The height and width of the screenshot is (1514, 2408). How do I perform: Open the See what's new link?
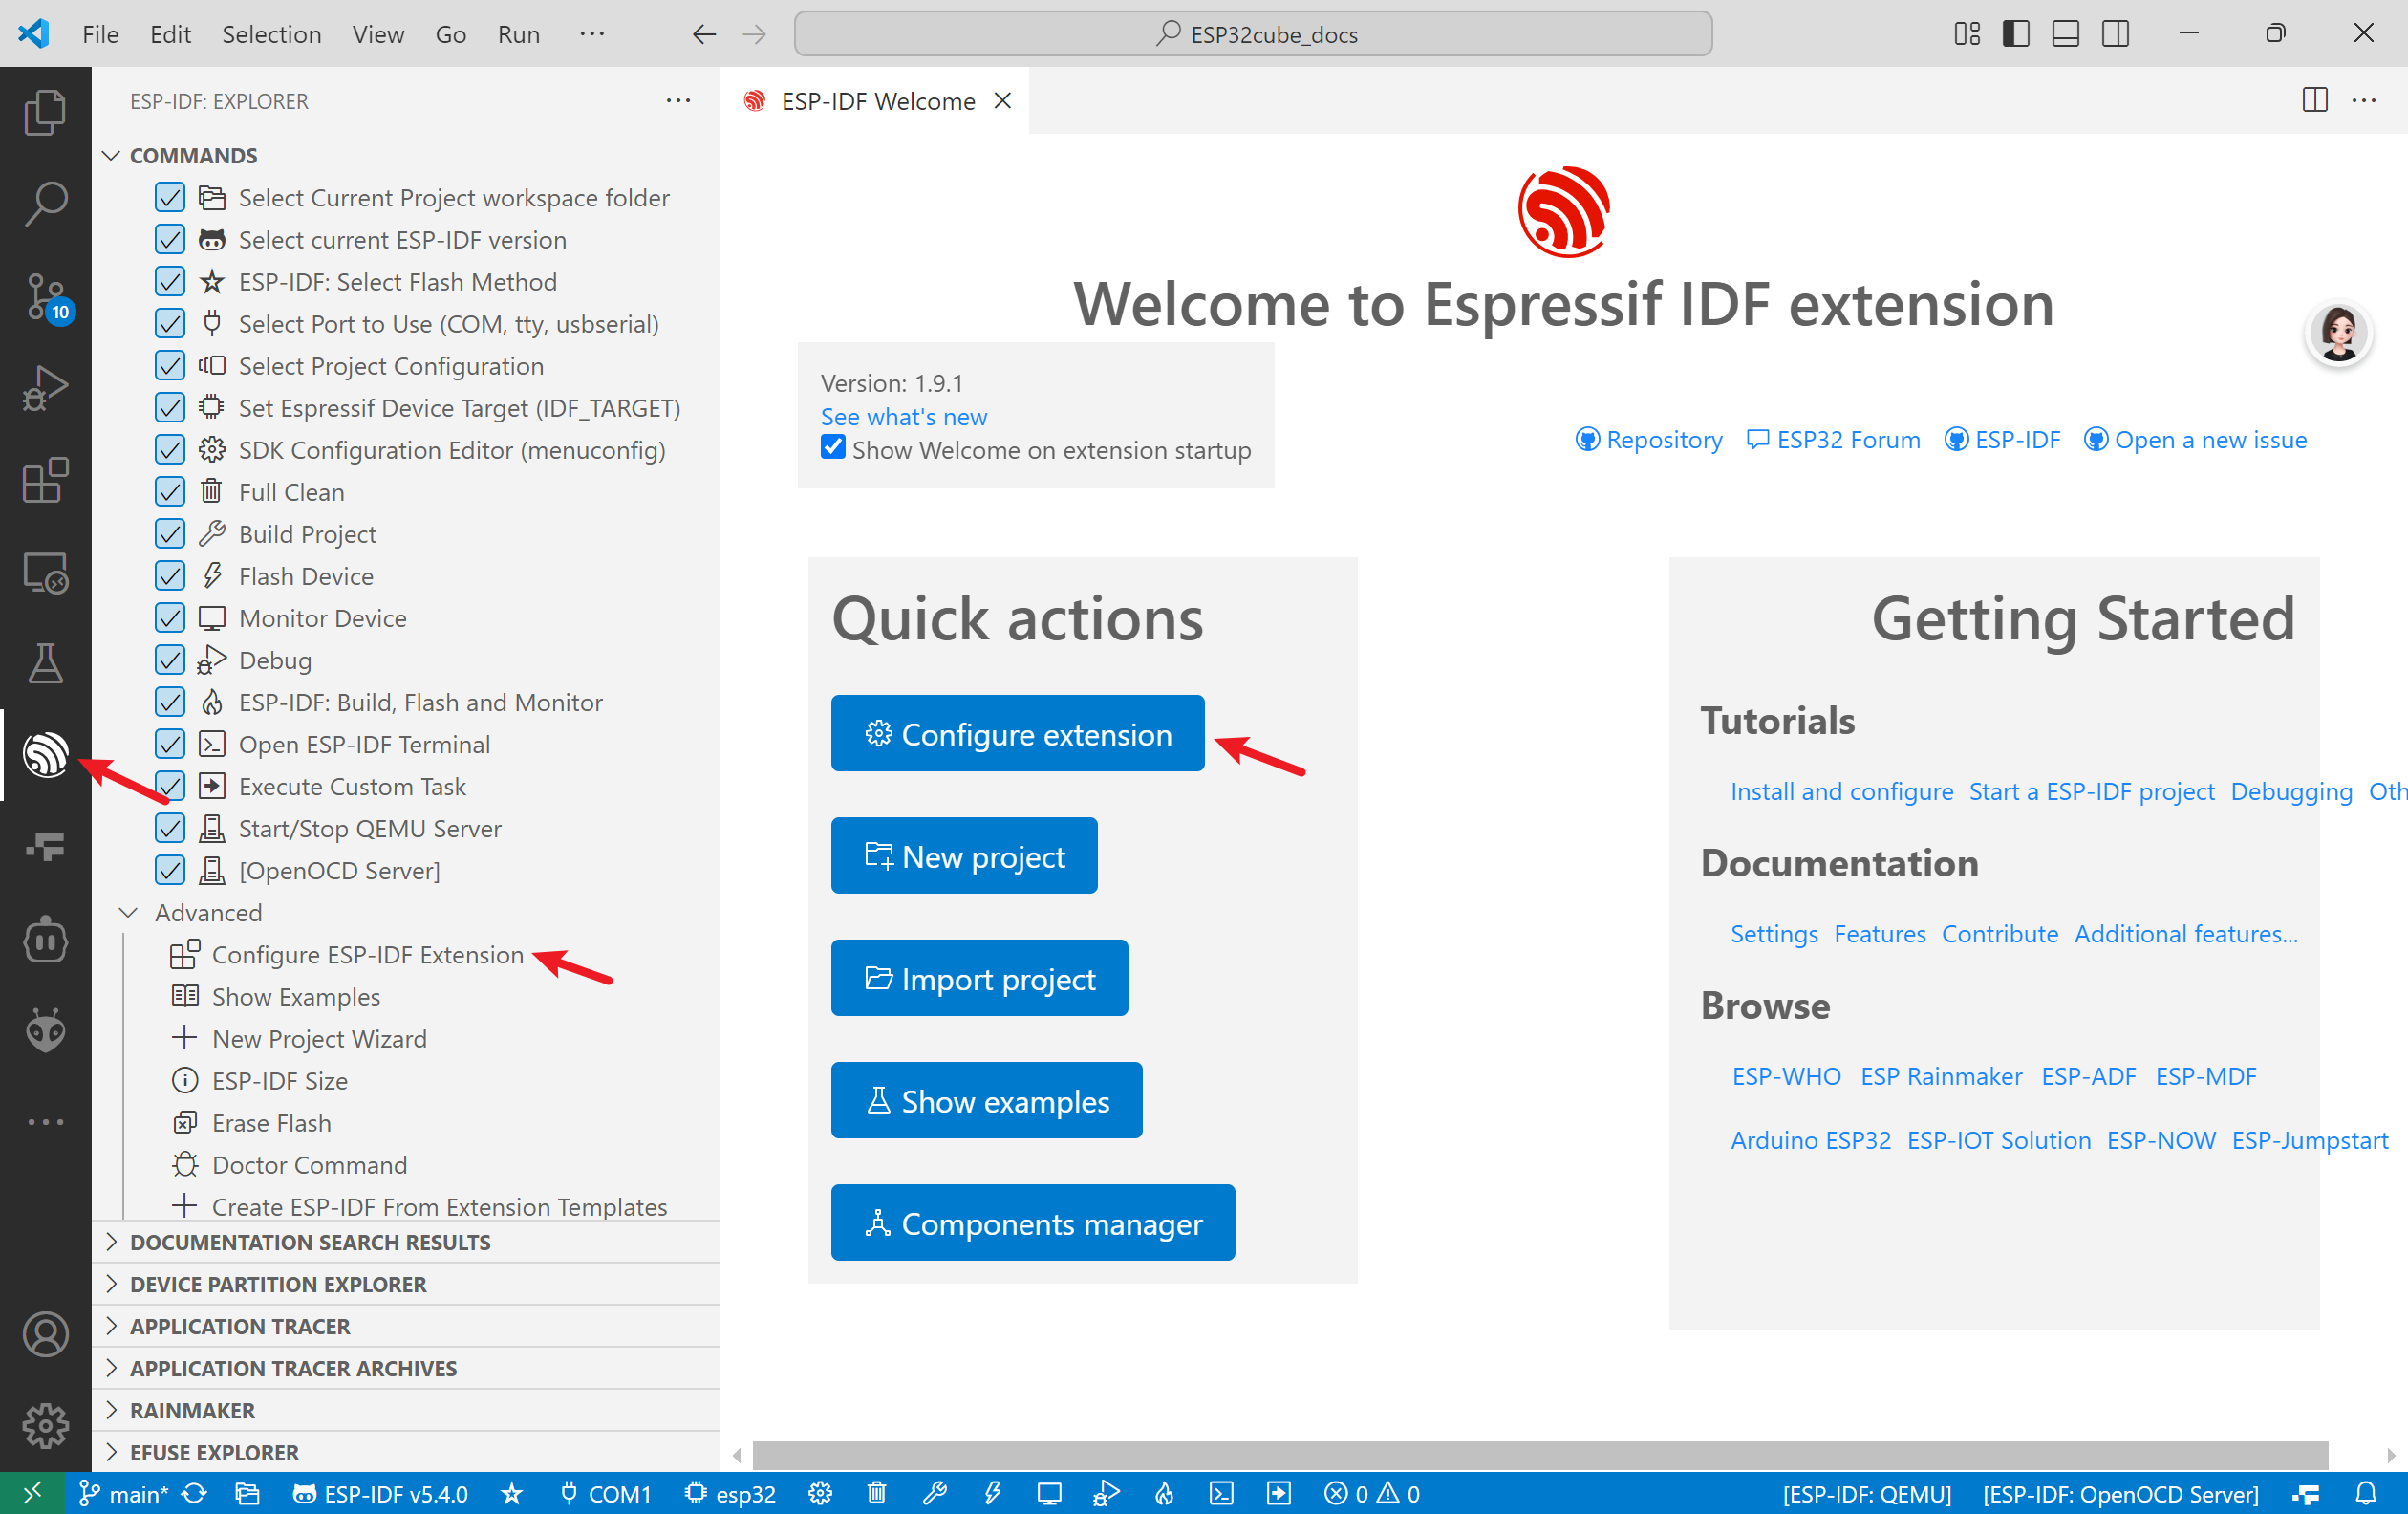coord(904,416)
